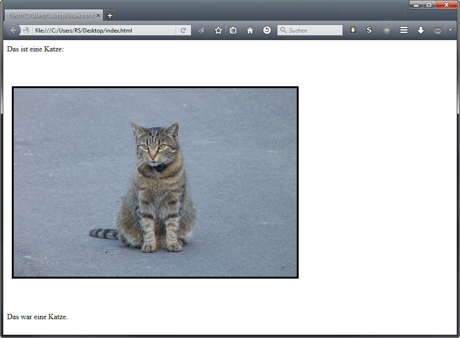Expand the toolbar overflow dropdown arrow
Screen dimensions: 460x338
[450, 30]
